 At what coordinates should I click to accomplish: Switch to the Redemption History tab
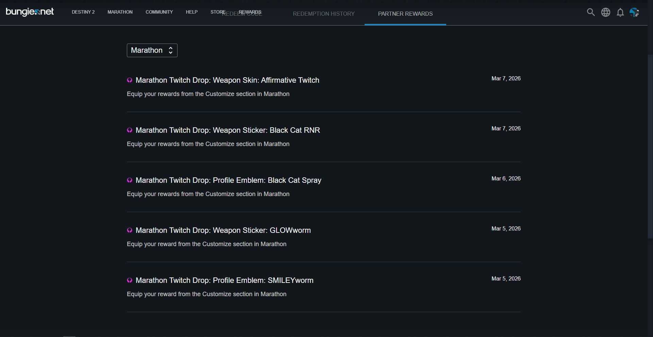pyautogui.click(x=323, y=14)
